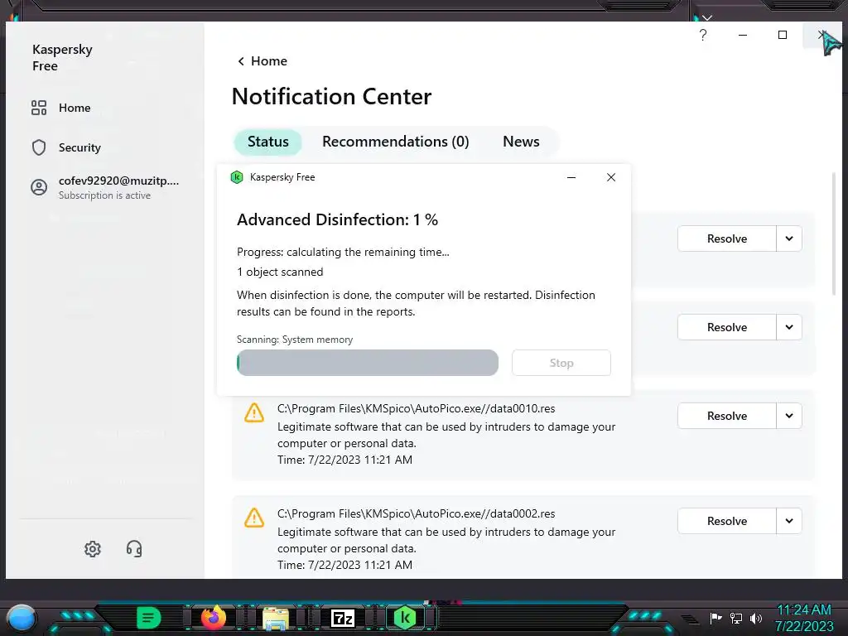
Task: Expand dropdown next to first Resolve
Action: [x=789, y=238]
